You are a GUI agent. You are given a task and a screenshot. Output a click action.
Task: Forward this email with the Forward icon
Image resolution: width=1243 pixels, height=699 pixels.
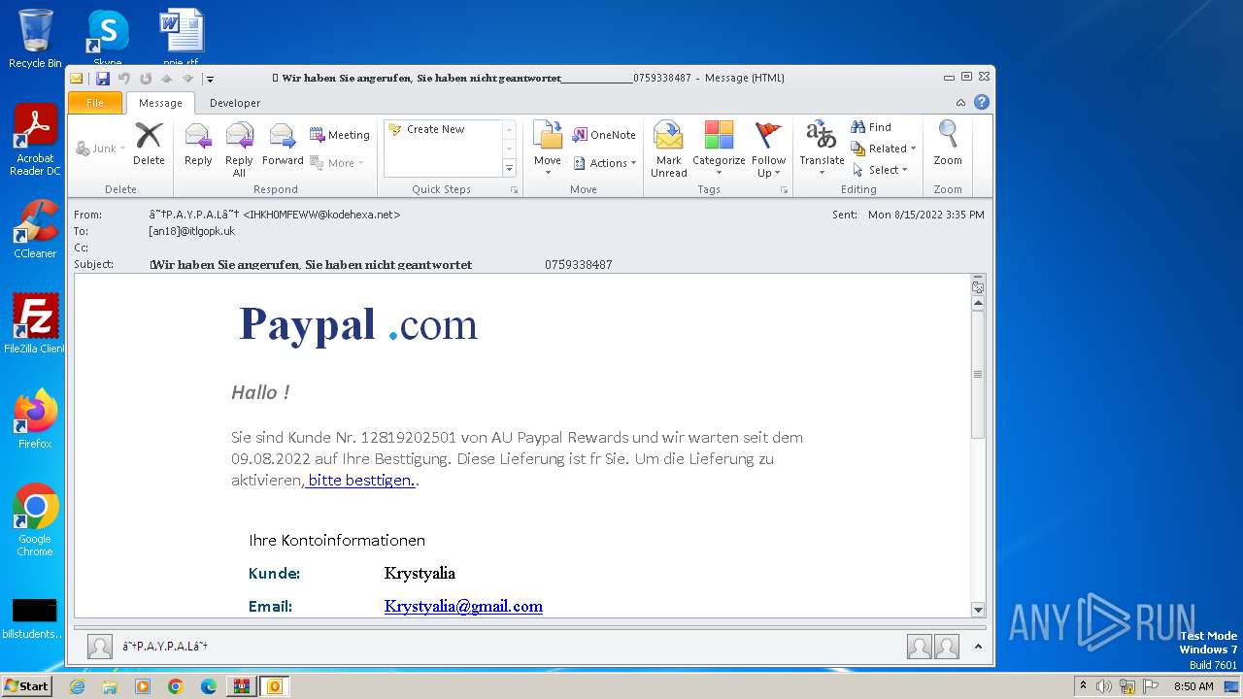(x=283, y=146)
